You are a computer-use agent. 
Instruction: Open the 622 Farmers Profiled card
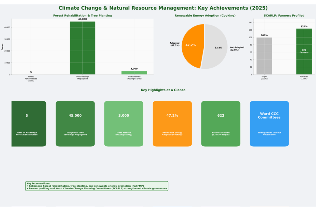(221, 124)
